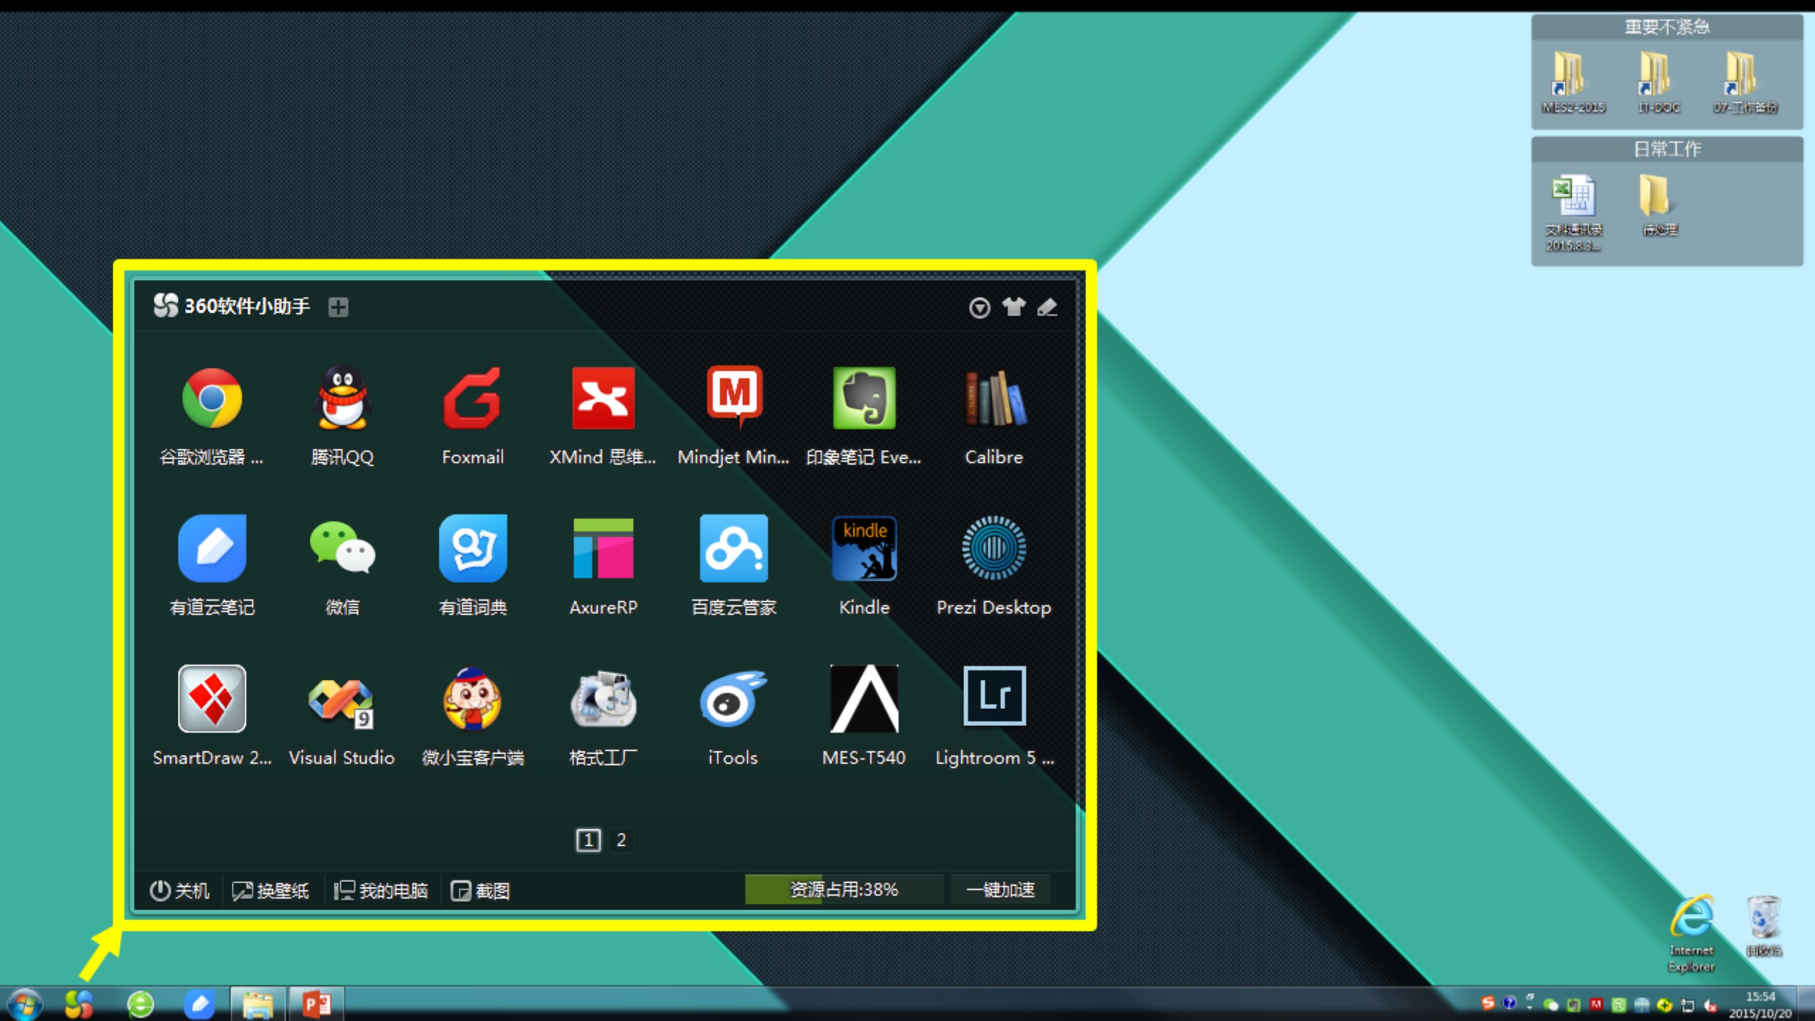This screenshot has height=1021, width=1815.
Task: Open 我的电脑 from the panel footer
Action: pyautogui.click(x=381, y=890)
